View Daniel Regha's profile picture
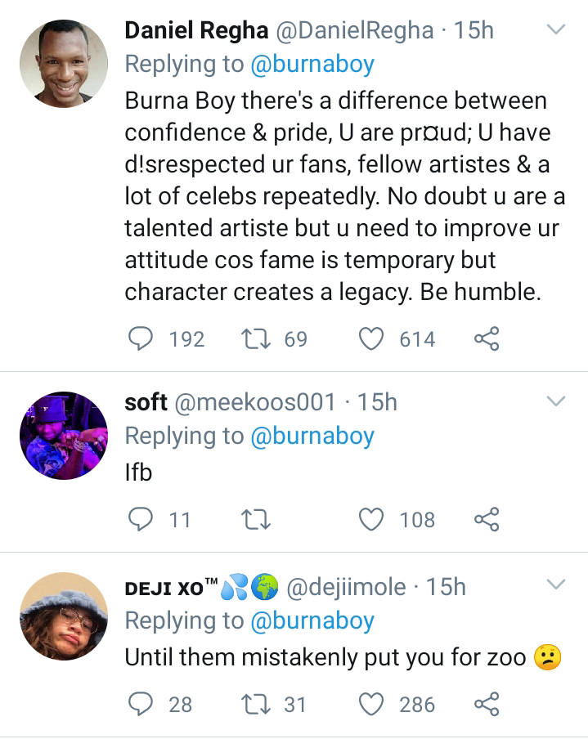This screenshot has width=588, height=739. (64, 64)
